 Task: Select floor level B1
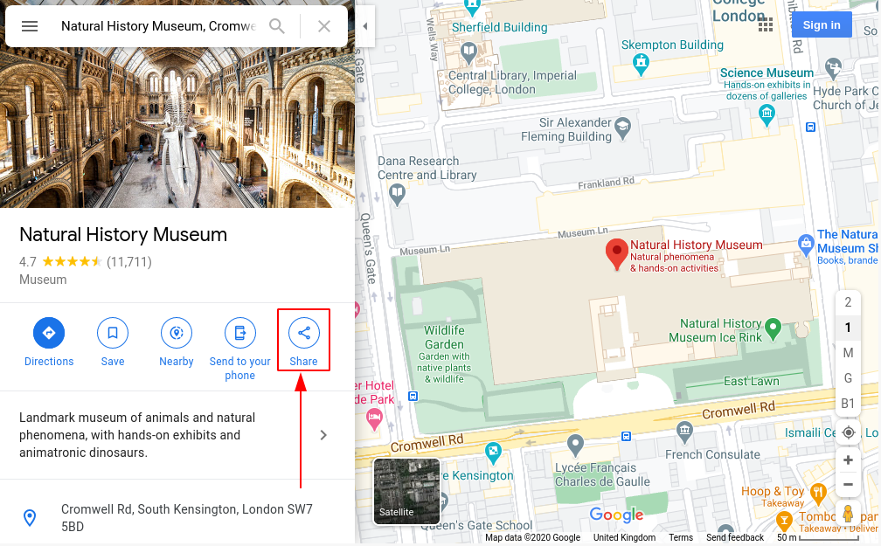(848, 404)
